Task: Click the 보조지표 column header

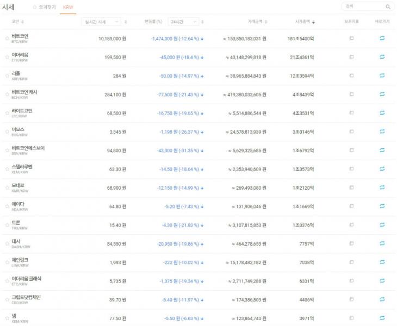Action: [x=351, y=22]
